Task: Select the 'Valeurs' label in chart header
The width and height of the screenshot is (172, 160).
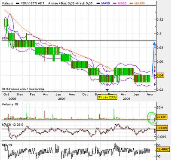Action: click(7, 3)
